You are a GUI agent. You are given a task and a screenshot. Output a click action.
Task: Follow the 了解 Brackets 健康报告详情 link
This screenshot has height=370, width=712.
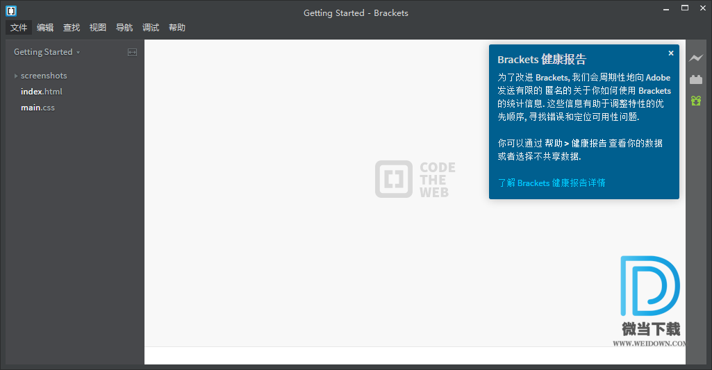[x=552, y=183]
